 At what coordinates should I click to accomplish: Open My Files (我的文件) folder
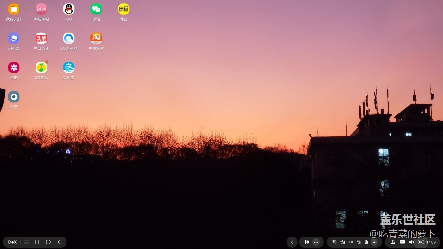click(14, 9)
